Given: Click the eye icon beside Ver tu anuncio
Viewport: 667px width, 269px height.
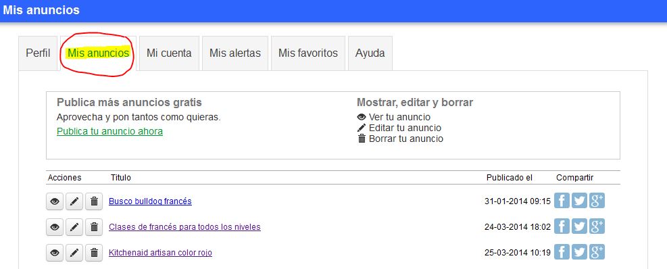Looking at the screenshot, I should click(362, 117).
